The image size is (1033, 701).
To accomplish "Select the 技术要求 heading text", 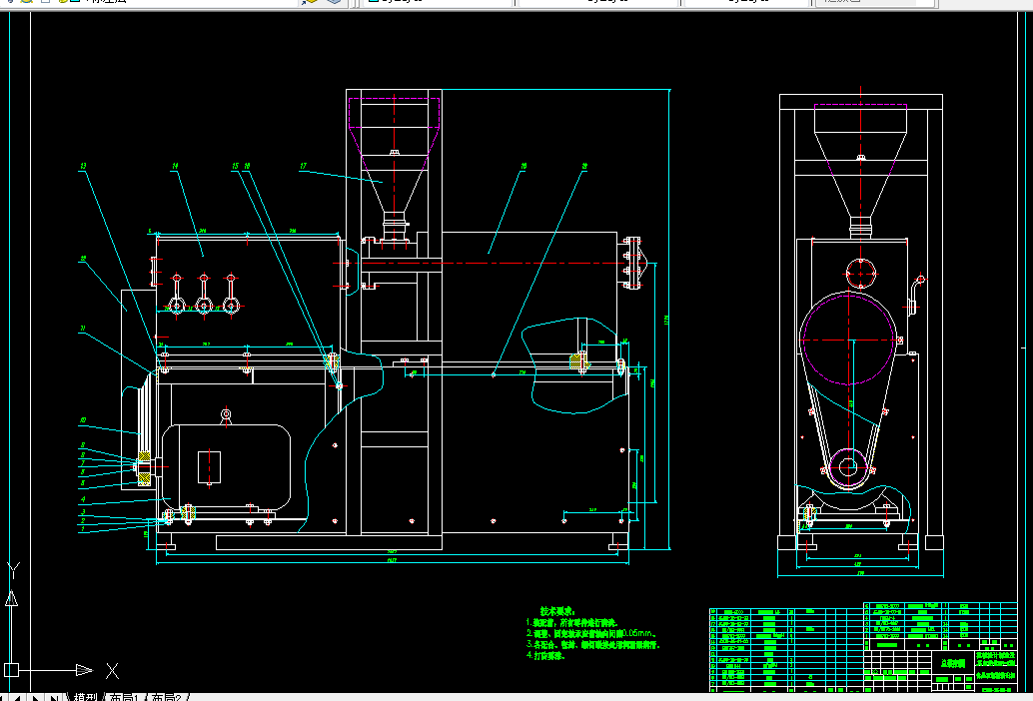I will [557, 611].
